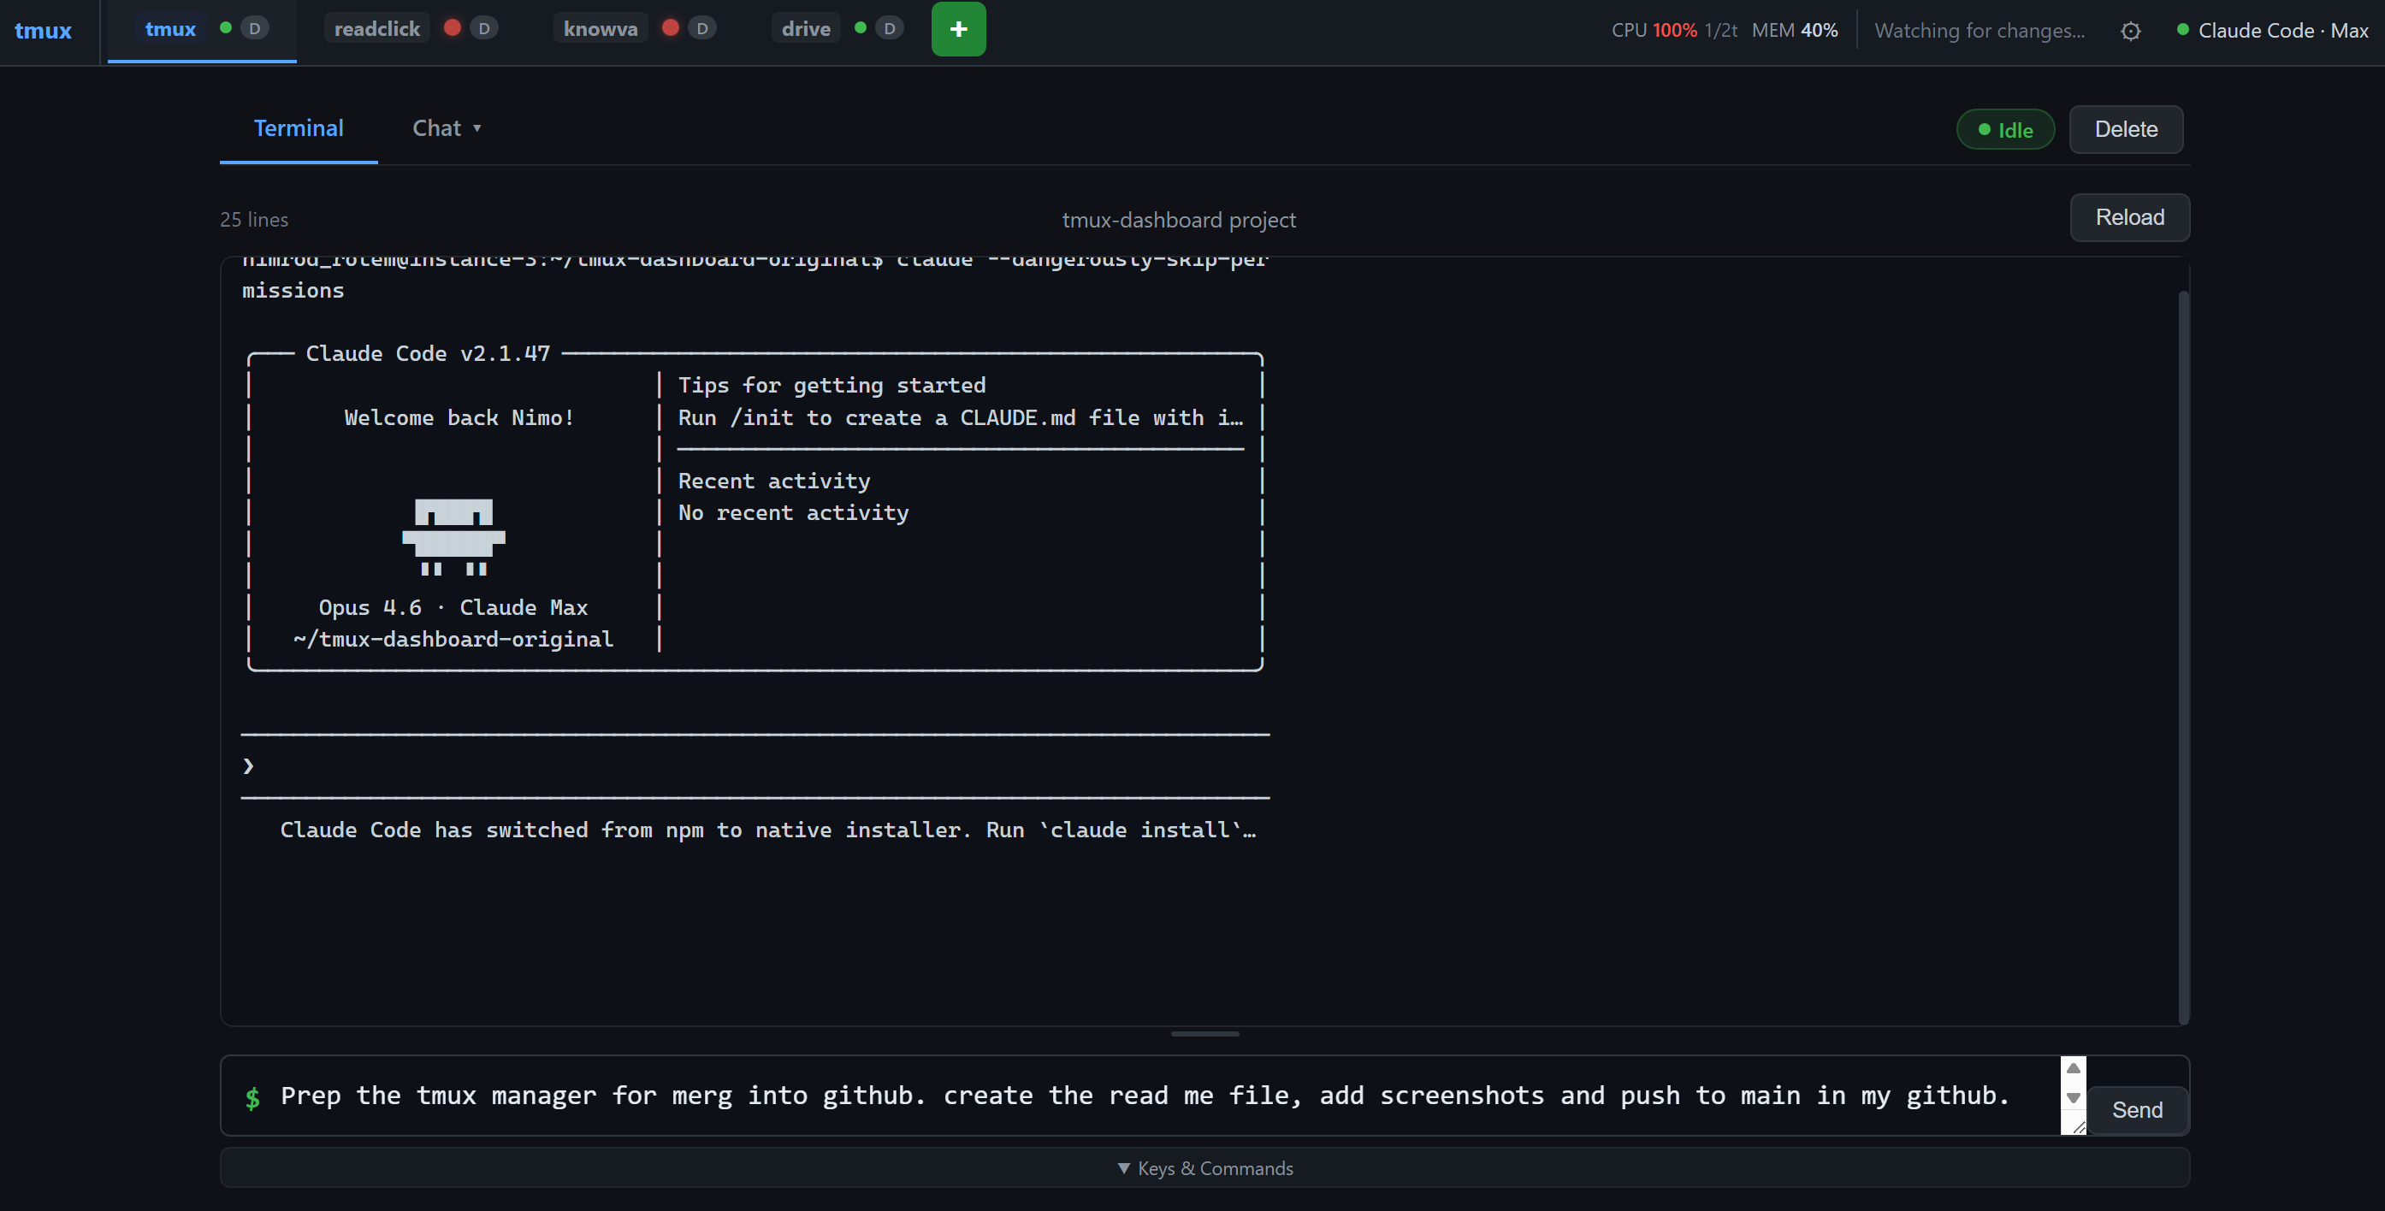Click the D badge on the readclick tab
Viewport: 2385px width, 1211px height.
484,27
